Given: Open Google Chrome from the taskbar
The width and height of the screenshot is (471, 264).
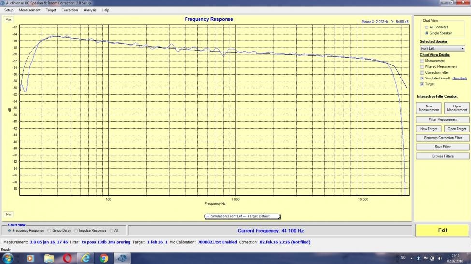Looking at the screenshot, I should point(104,258).
